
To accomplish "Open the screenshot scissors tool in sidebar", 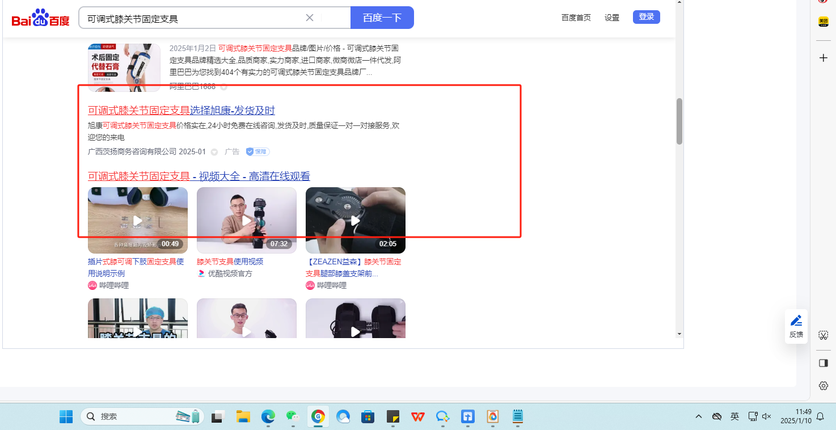I will pyautogui.click(x=824, y=335).
